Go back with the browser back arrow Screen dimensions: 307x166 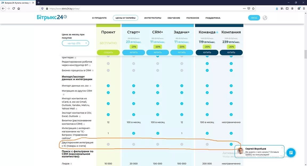[x=3, y=9]
